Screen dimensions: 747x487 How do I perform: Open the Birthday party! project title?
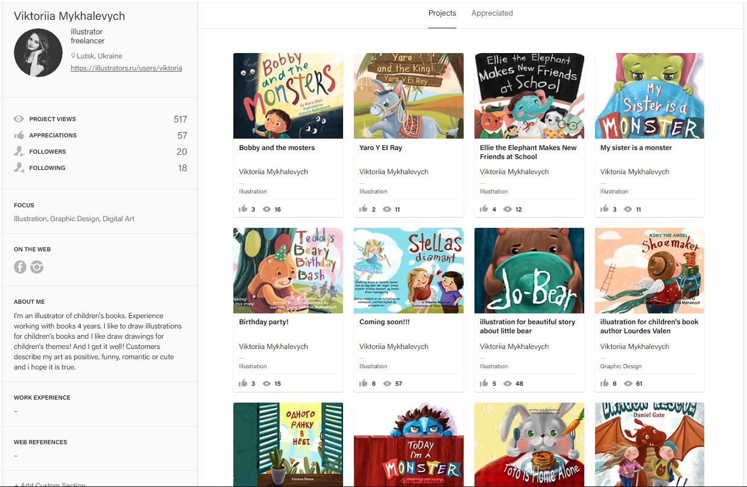click(x=263, y=322)
